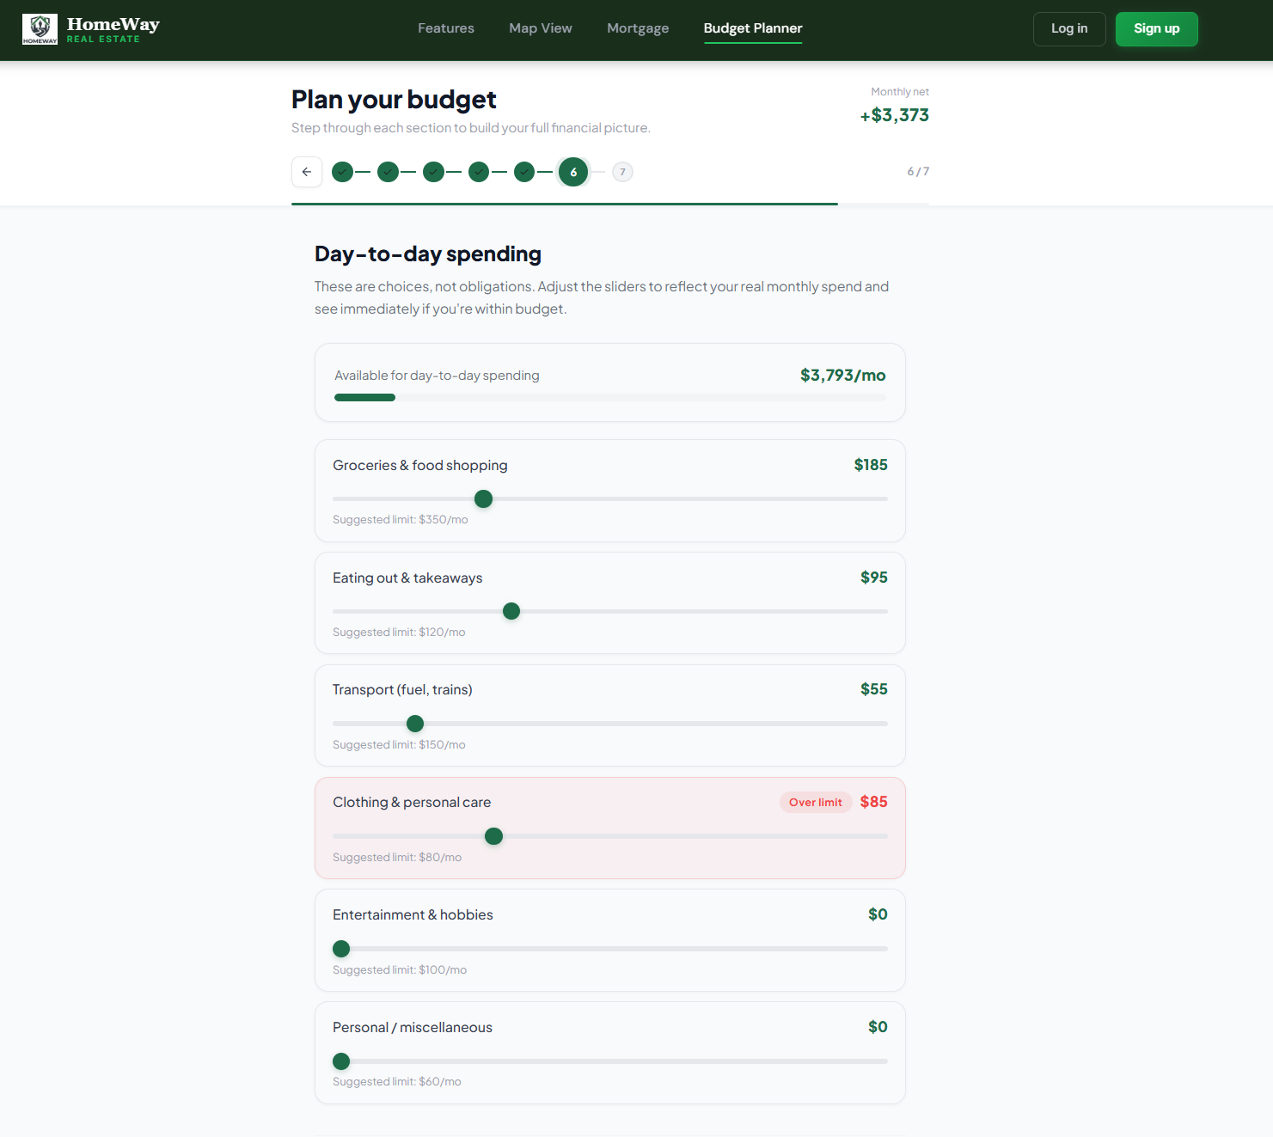Jump to completed step three circle
The width and height of the screenshot is (1273, 1137).
click(434, 172)
